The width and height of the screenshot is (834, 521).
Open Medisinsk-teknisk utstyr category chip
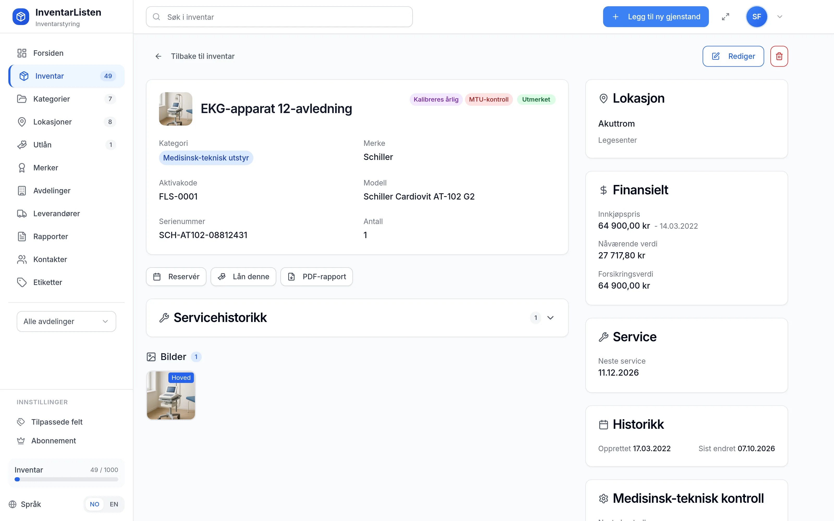click(x=206, y=158)
